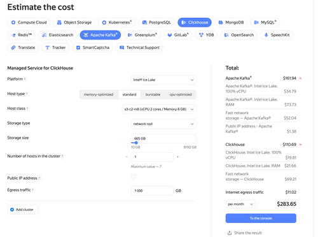This screenshot has height=237, width=318.
Task: Deselect the Apache Kafka service chip
Action: (x=100, y=35)
